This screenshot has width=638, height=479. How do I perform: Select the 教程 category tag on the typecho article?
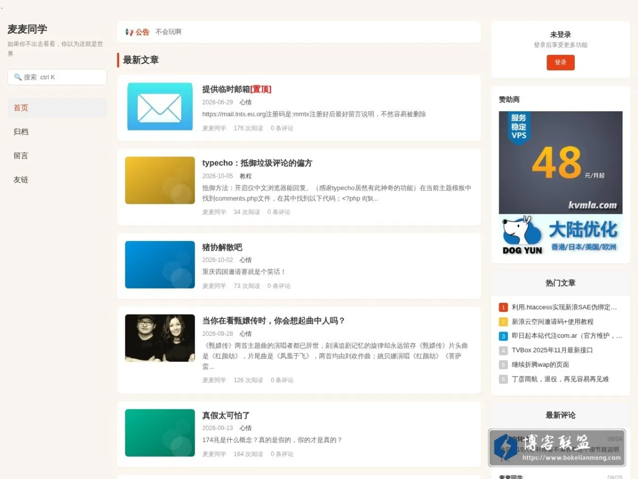[x=246, y=176]
